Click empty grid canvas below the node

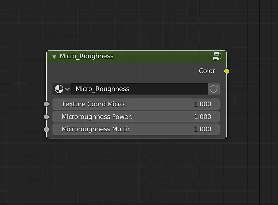(138, 169)
